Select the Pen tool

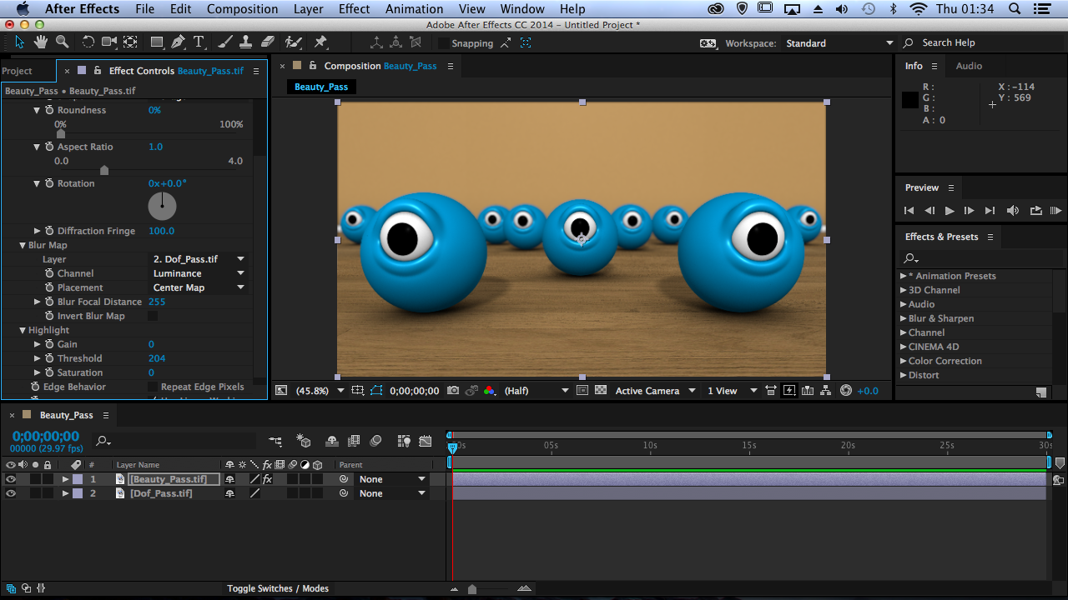point(178,42)
